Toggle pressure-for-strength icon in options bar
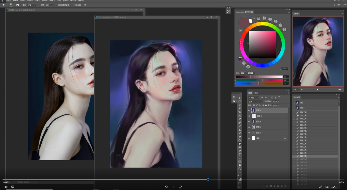The height and width of the screenshot is (190, 347). (85, 5)
